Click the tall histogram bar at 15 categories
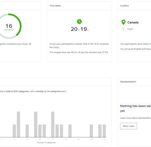151x147 pixels. tap(53, 125)
